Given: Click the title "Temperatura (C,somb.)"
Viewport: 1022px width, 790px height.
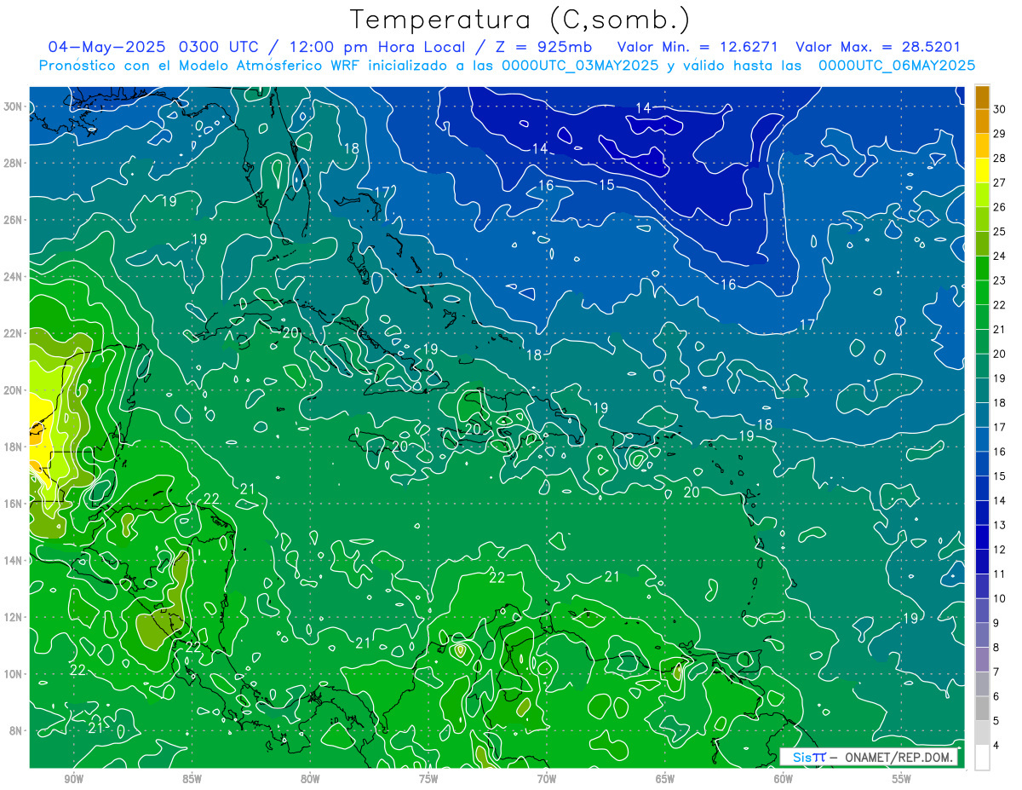Looking at the screenshot, I should 520,20.
